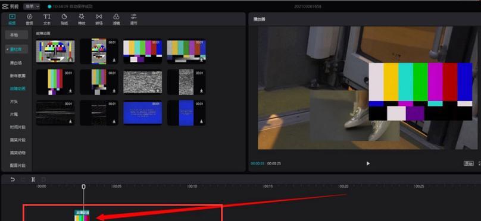Collapse the 素材库 library section in the sidebar

coord(17,49)
